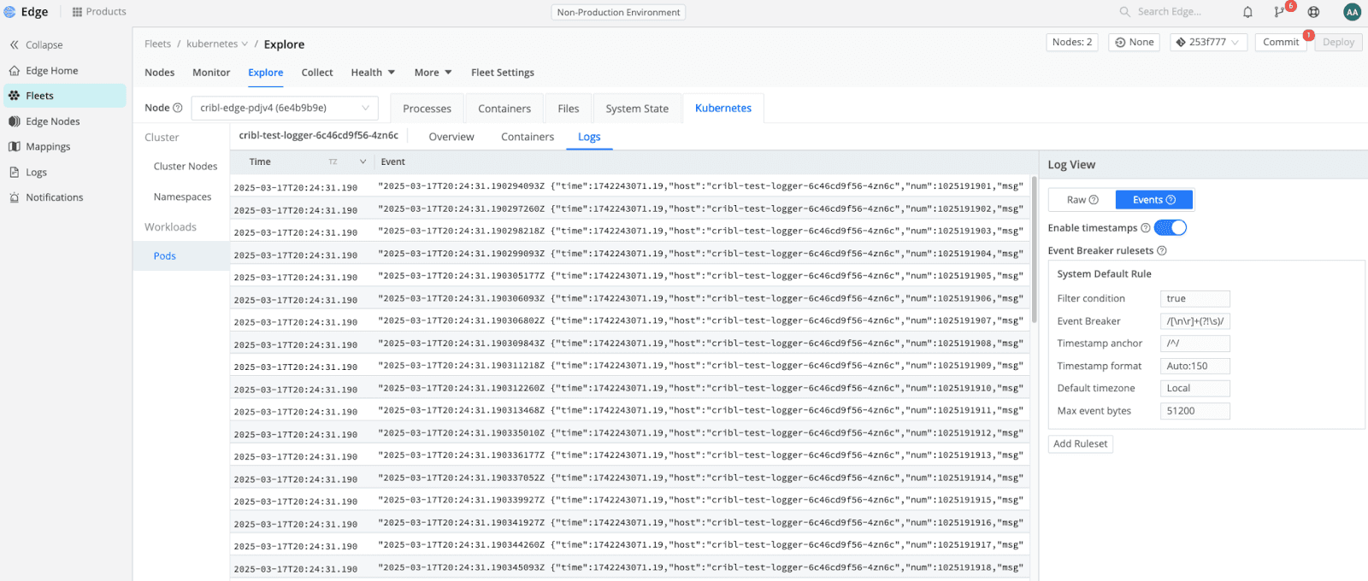Image resolution: width=1368 pixels, height=581 pixels.
Task: Open the Health dropdown menu
Action: [x=373, y=73]
